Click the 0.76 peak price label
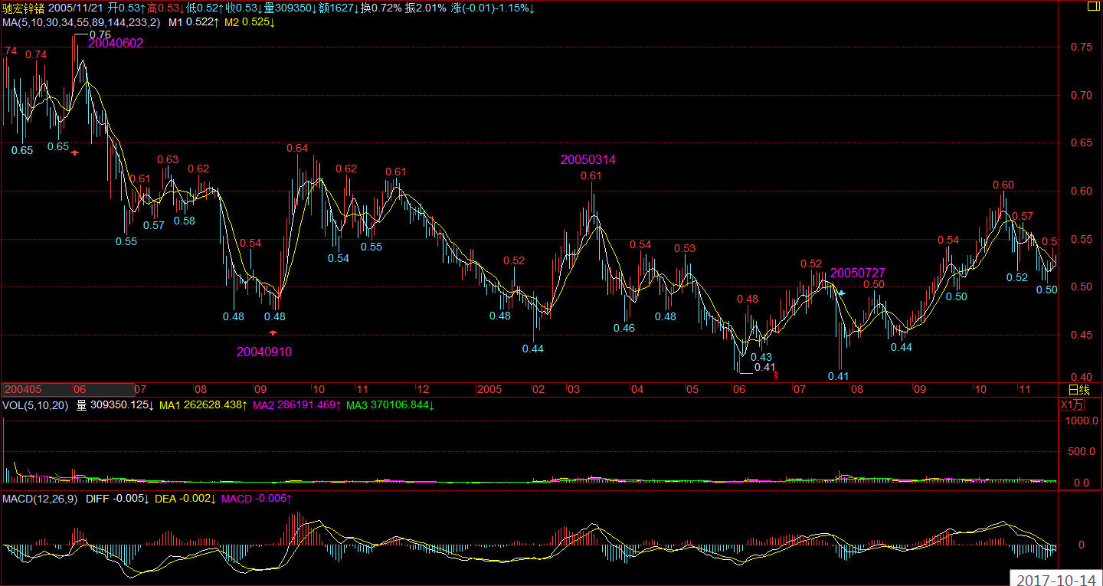The height and width of the screenshot is (586, 1103). click(100, 34)
